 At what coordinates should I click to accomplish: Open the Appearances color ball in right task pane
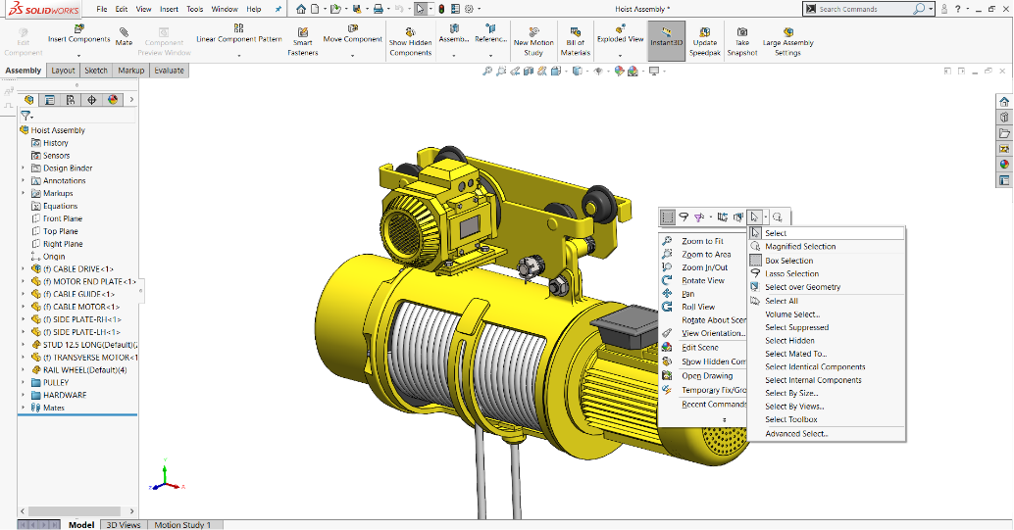point(1004,165)
